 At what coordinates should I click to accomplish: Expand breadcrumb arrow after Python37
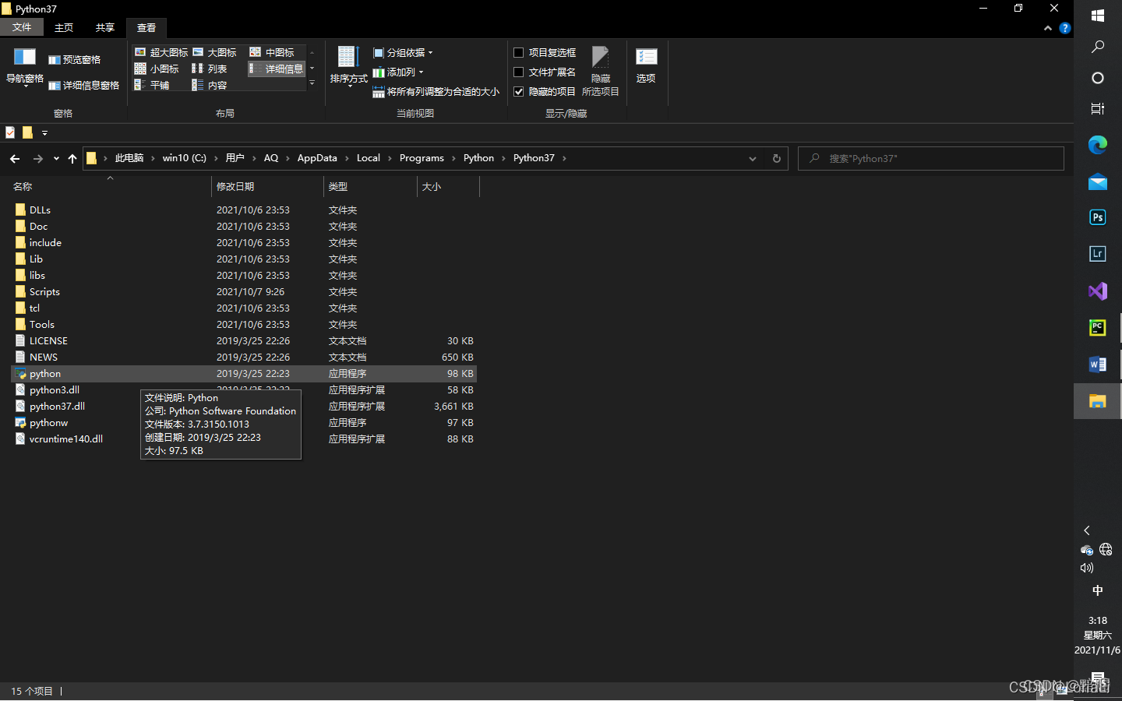point(564,158)
